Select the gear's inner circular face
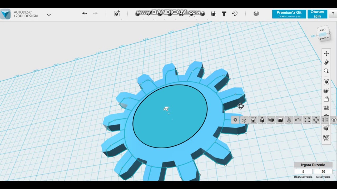This screenshot has width=337, height=189. coord(170,116)
